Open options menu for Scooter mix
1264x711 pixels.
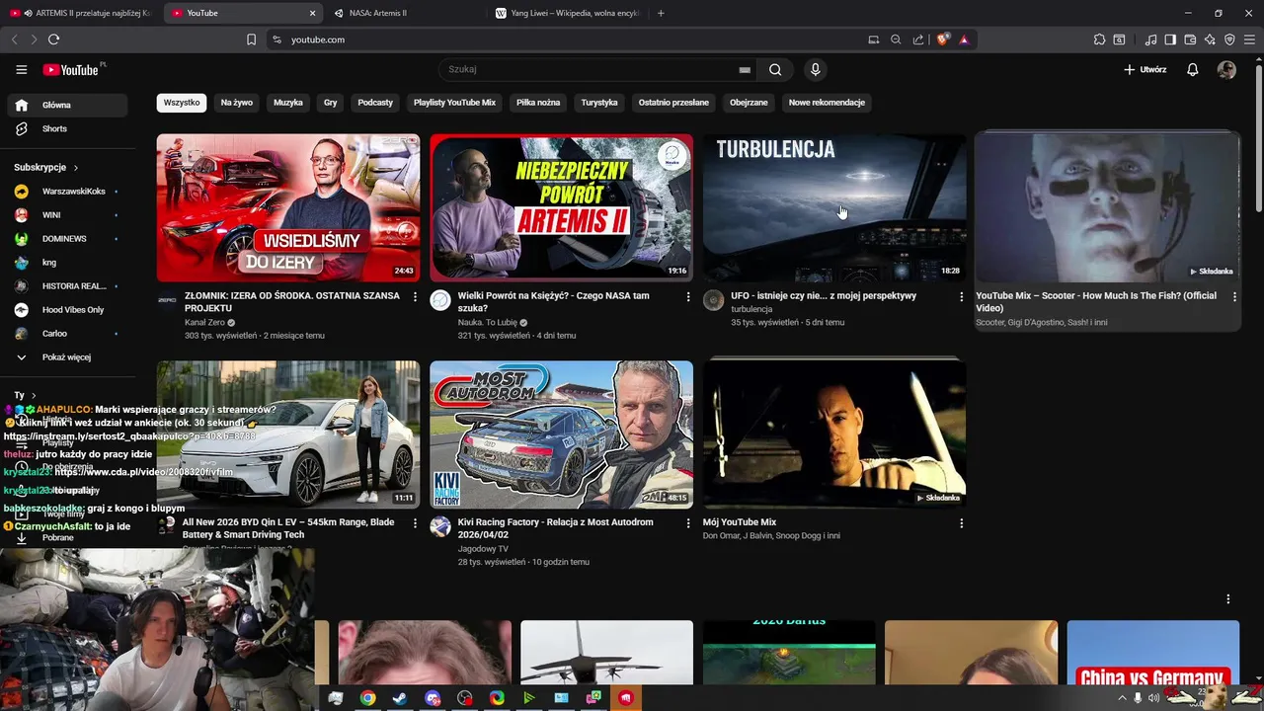[1234, 296]
